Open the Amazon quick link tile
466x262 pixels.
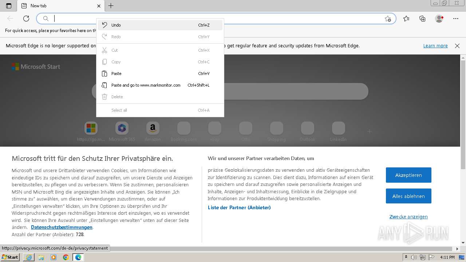pos(153,132)
